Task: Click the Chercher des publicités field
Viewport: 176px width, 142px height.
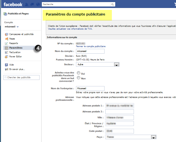Action: 21,78
